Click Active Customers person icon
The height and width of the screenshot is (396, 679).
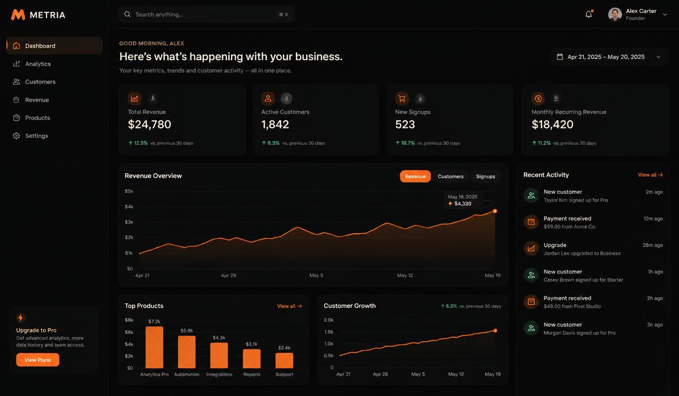268,98
